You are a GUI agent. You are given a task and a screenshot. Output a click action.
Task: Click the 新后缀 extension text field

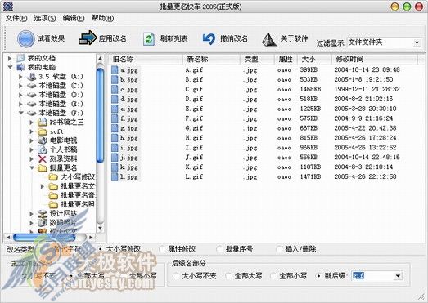(372, 276)
